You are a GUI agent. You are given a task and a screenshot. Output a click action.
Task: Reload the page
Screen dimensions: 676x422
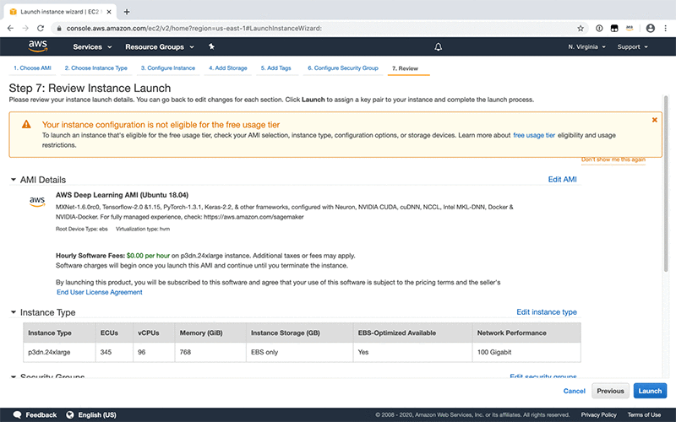(41, 29)
